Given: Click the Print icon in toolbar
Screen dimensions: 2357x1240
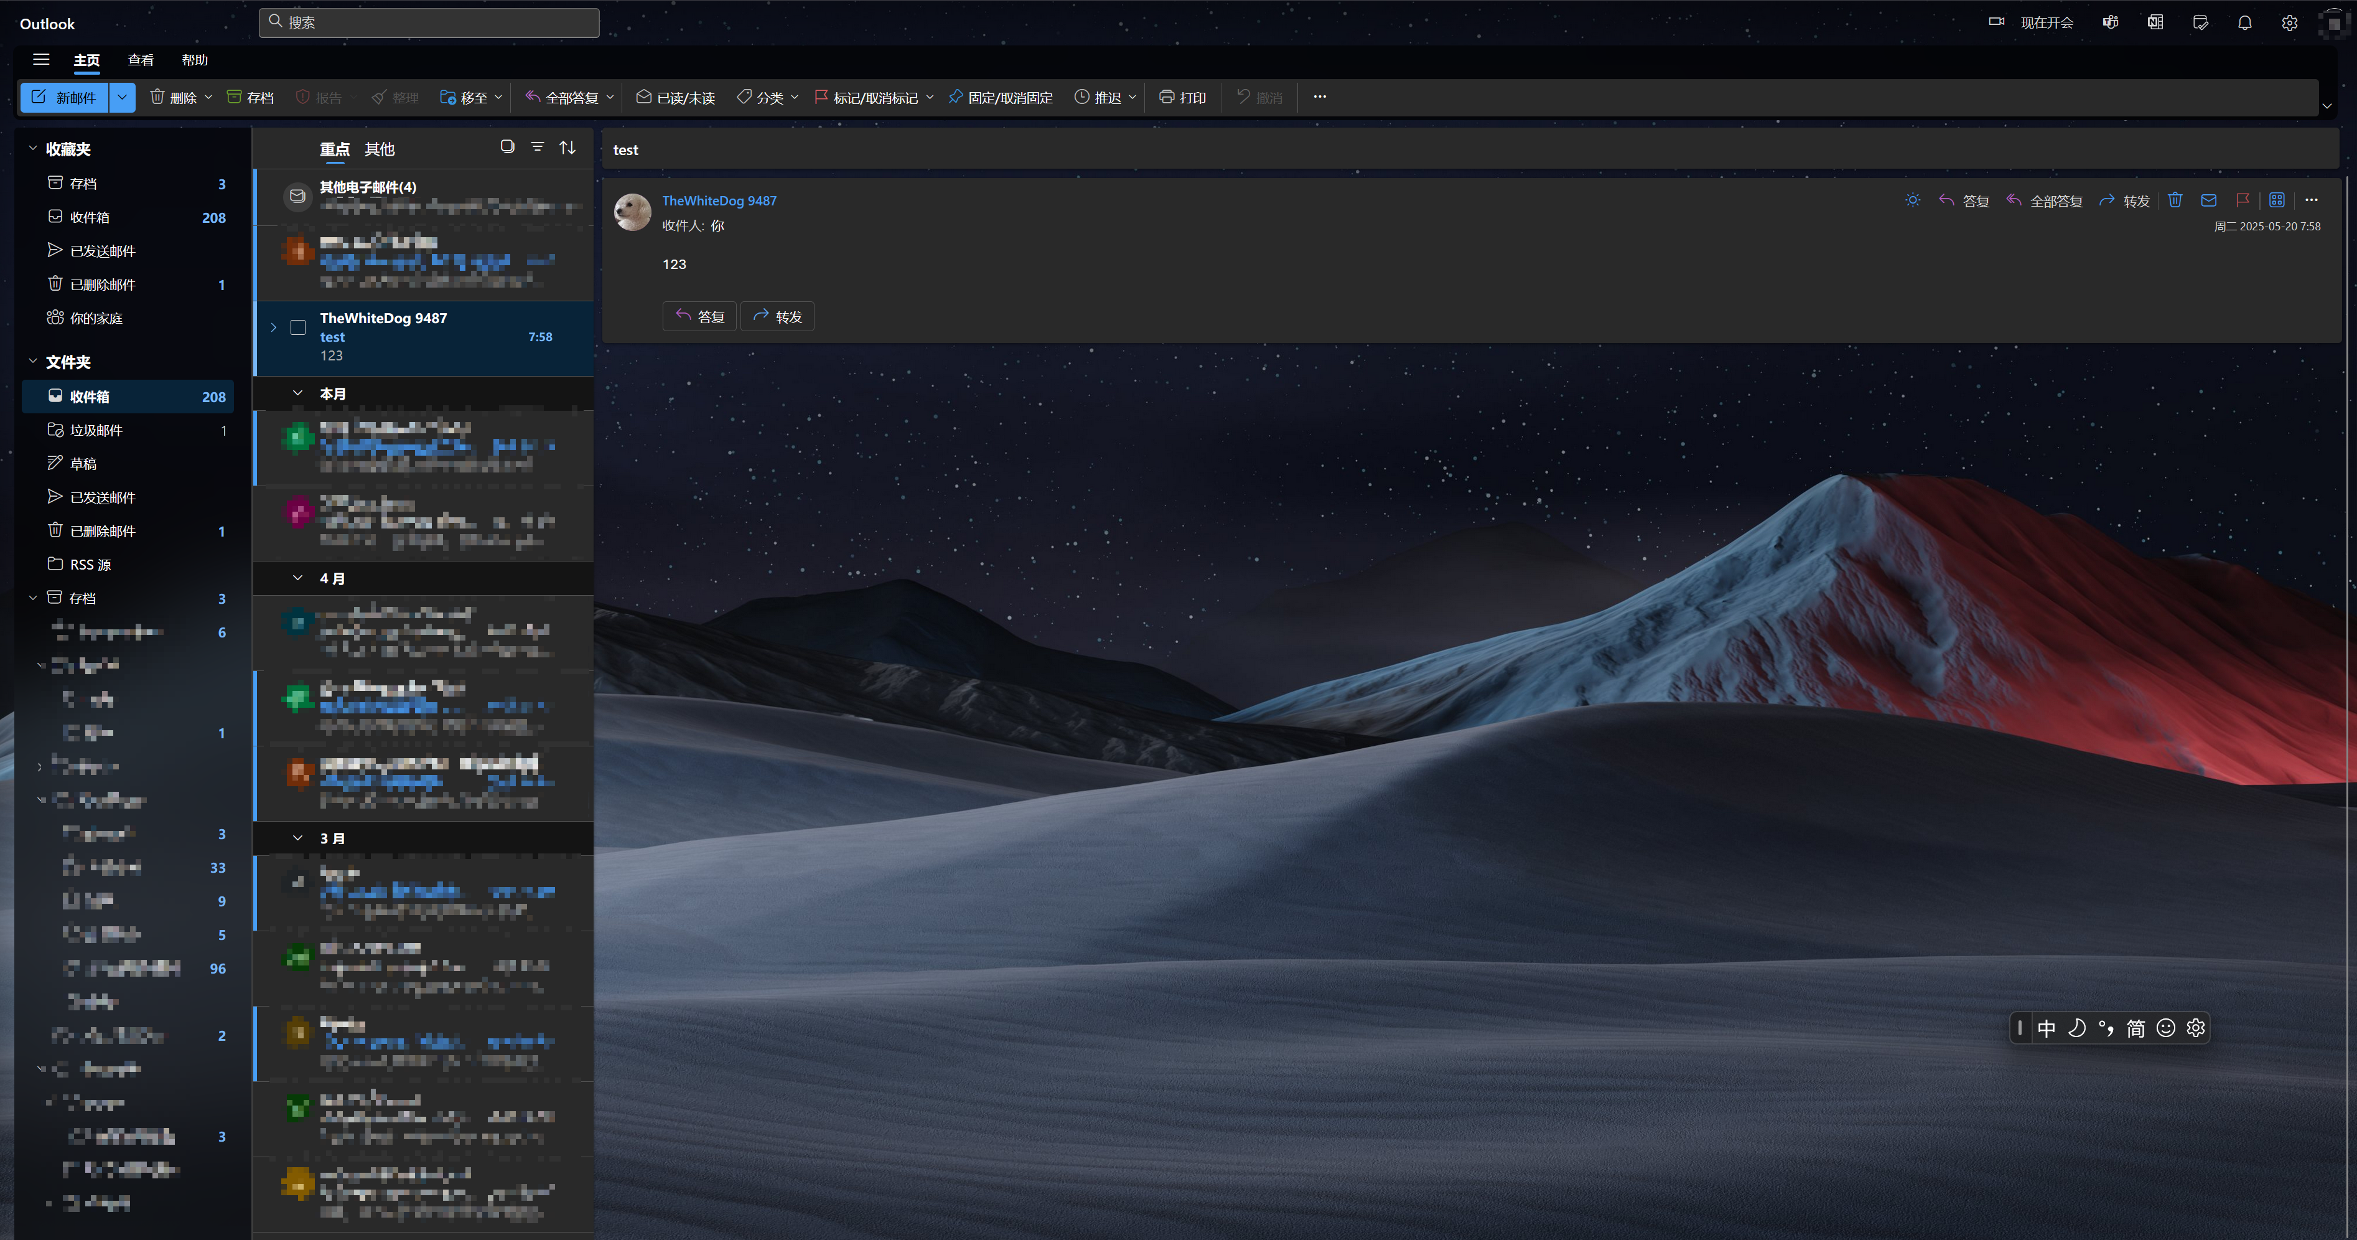Looking at the screenshot, I should click(x=1167, y=97).
